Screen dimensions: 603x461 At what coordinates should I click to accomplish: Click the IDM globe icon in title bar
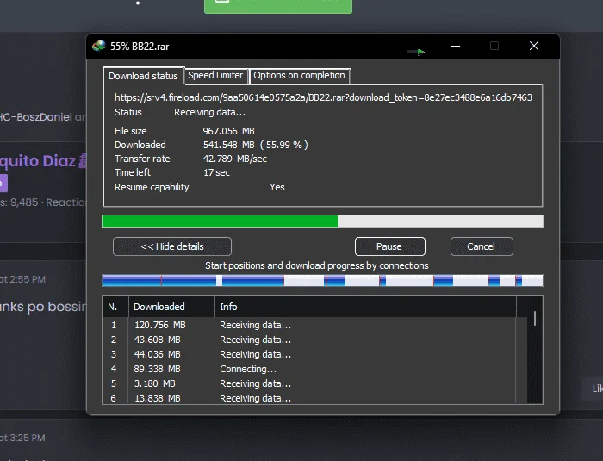coord(99,46)
